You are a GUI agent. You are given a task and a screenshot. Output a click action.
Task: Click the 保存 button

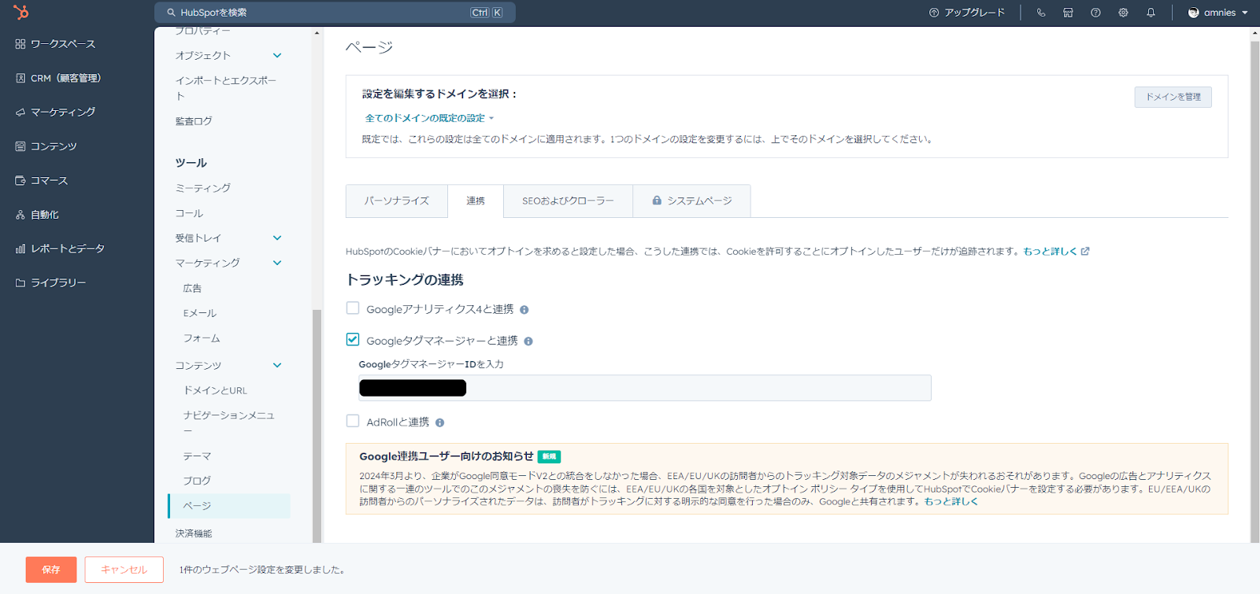51,570
